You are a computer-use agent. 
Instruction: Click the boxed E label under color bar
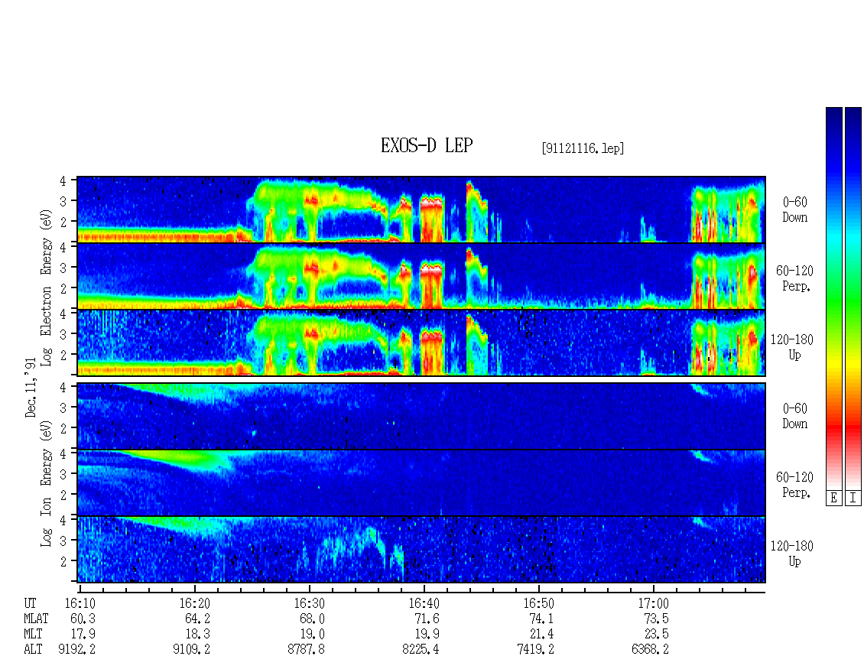pos(833,499)
